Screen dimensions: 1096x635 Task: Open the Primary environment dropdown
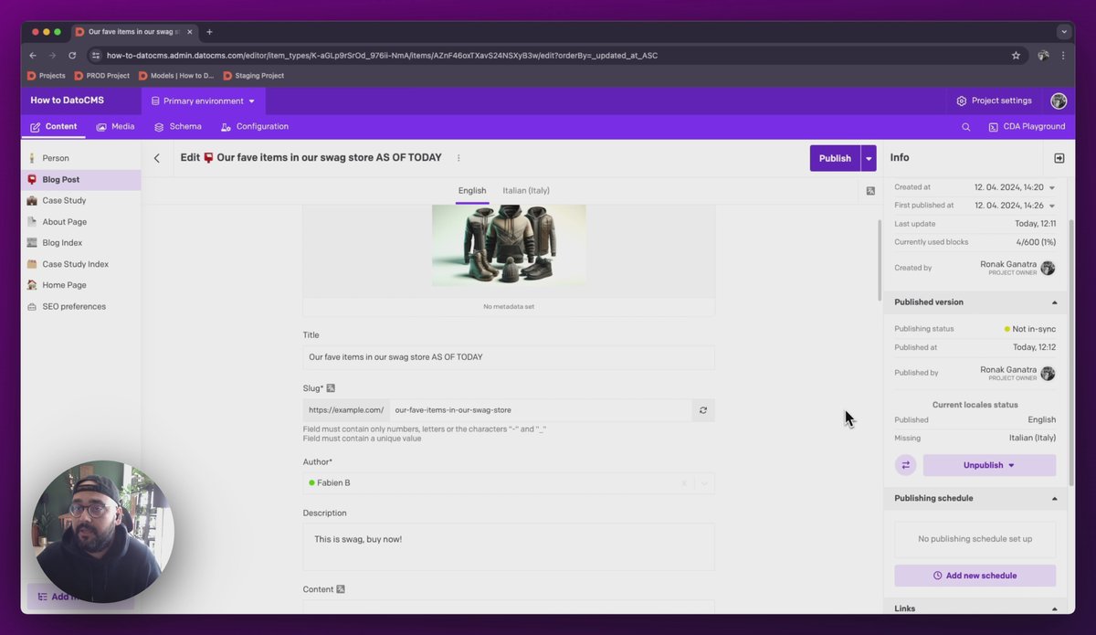(x=204, y=101)
